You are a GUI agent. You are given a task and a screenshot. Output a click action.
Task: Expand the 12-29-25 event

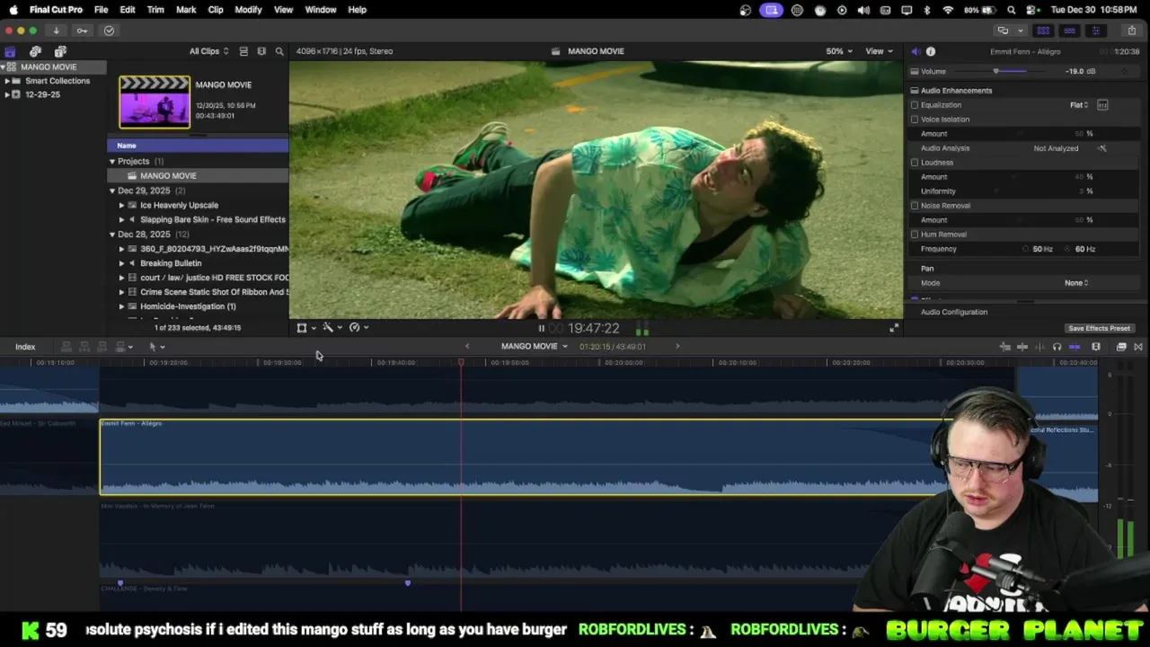click(7, 94)
